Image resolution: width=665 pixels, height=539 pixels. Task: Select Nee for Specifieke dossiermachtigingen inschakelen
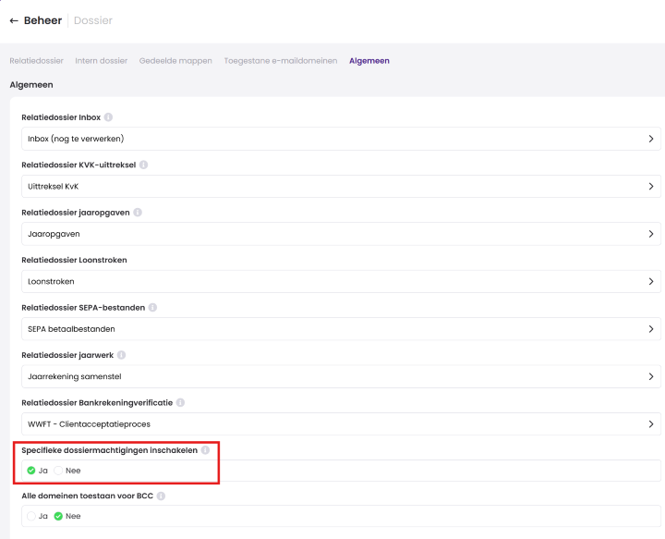(x=59, y=471)
